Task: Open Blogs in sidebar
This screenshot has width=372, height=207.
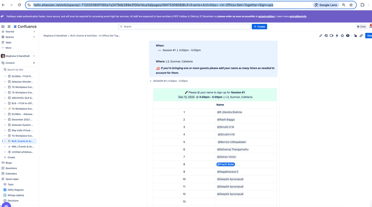Action: tap(9, 163)
